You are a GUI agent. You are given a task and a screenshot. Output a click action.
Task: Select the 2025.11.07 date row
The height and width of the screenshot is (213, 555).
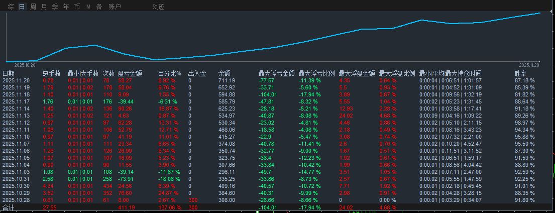point(15,144)
